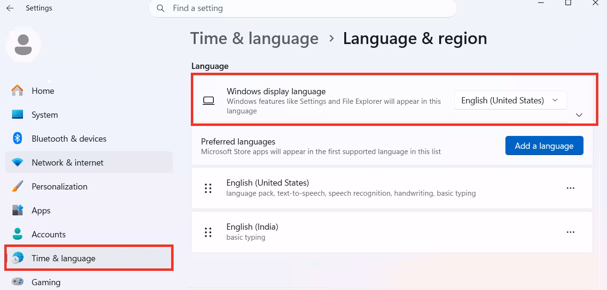Open System settings
607x290 pixels.
point(89,114)
